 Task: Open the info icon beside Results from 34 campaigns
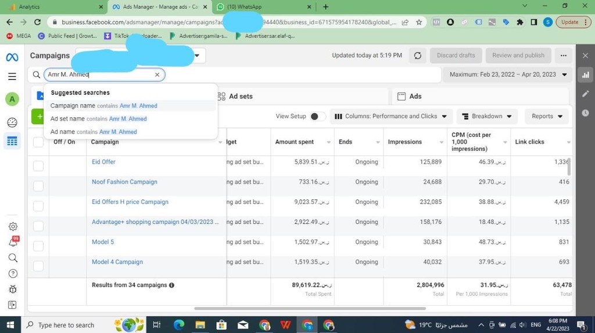(171, 285)
